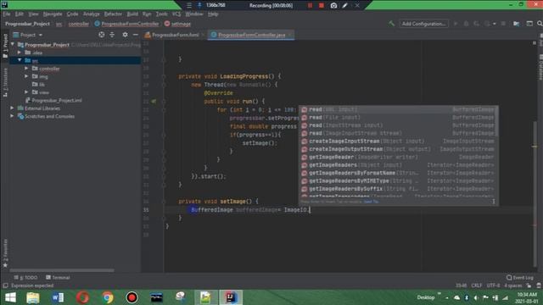Click the window layout icon near search

529,24
